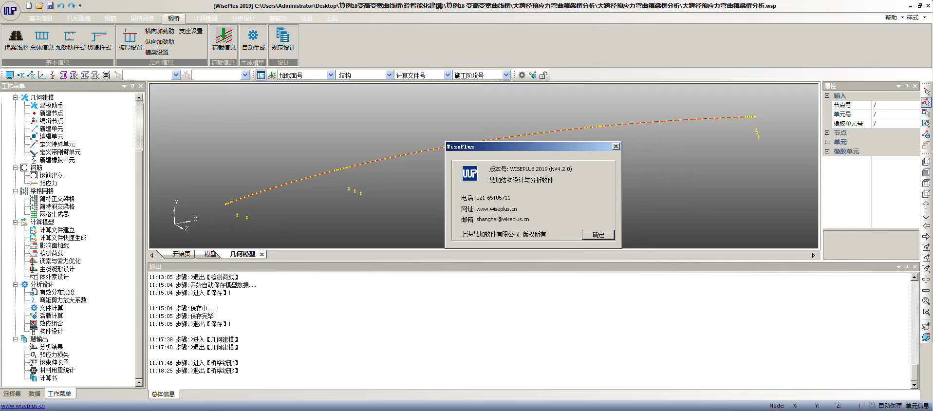Open 板厚设置 plate thickness settings
933x411 pixels.
click(x=130, y=40)
